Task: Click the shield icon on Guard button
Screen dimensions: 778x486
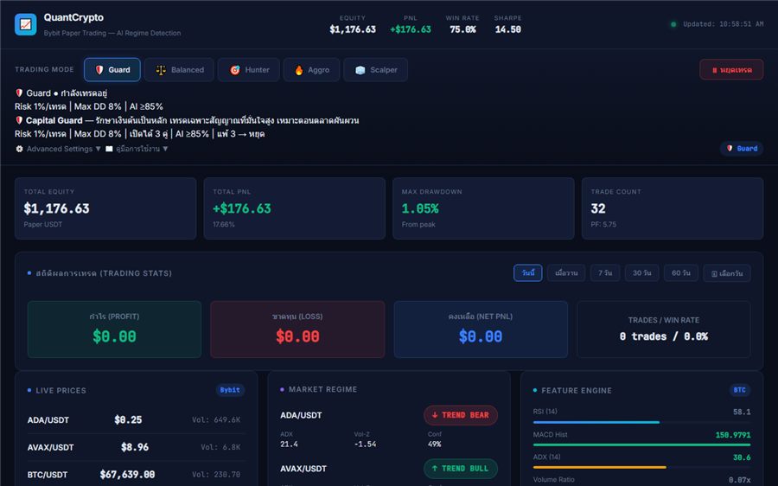Action: click(99, 70)
